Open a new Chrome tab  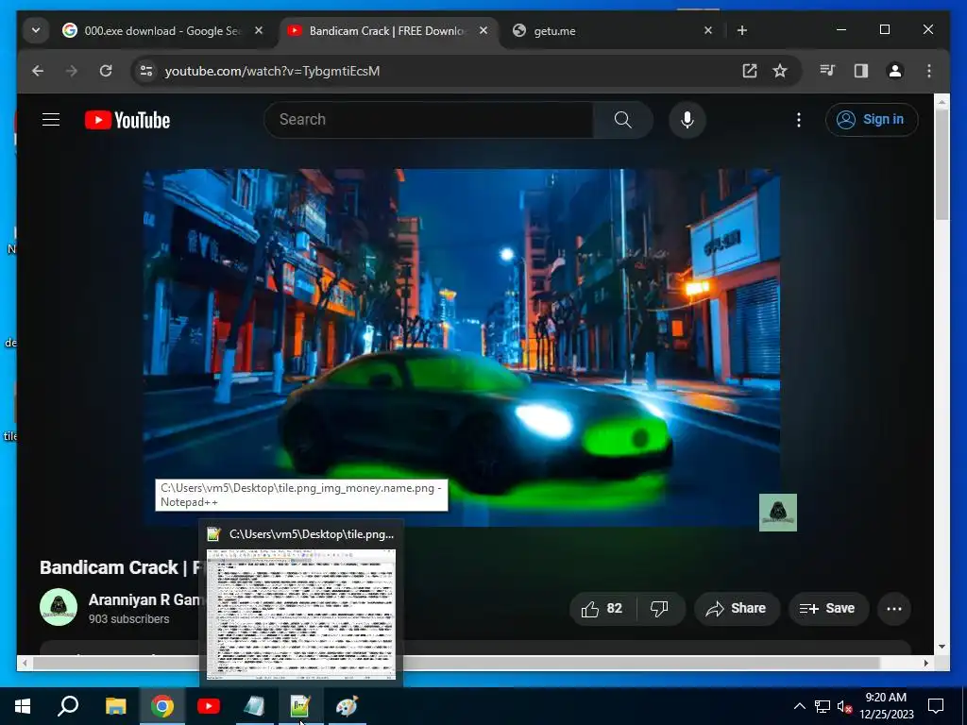[x=742, y=30]
